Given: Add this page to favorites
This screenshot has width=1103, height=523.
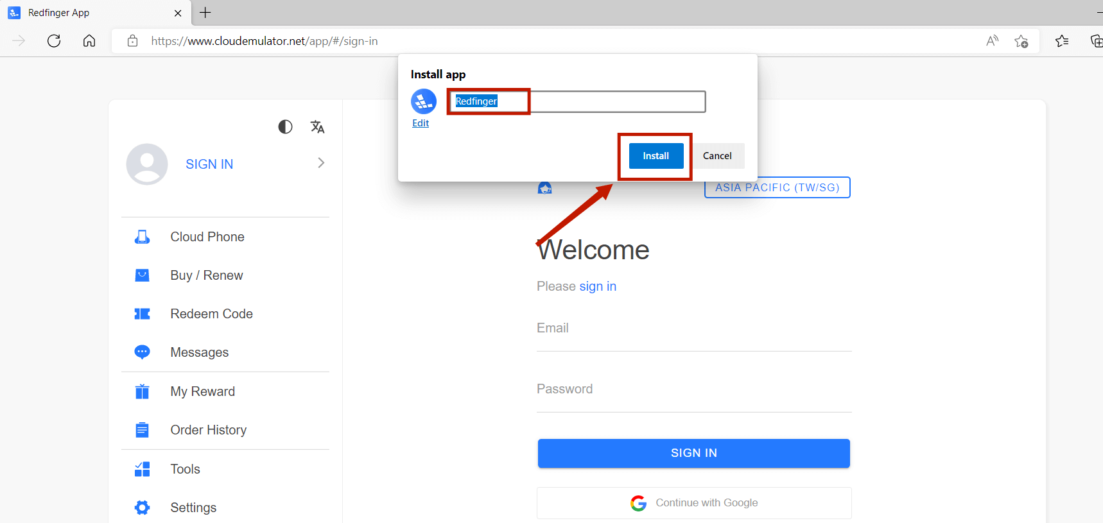Looking at the screenshot, I should point(1021,41).
